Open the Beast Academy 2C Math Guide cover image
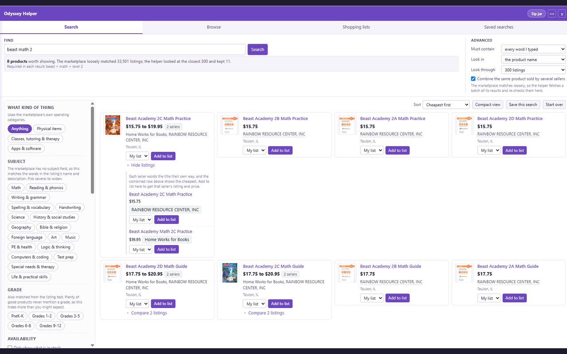Viewport: 567px width, 354px height. point(229,273)
